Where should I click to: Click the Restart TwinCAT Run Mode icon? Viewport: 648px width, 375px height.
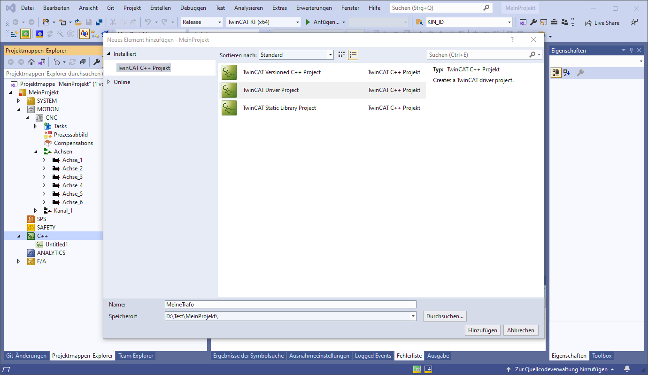(x=25, y=34)
